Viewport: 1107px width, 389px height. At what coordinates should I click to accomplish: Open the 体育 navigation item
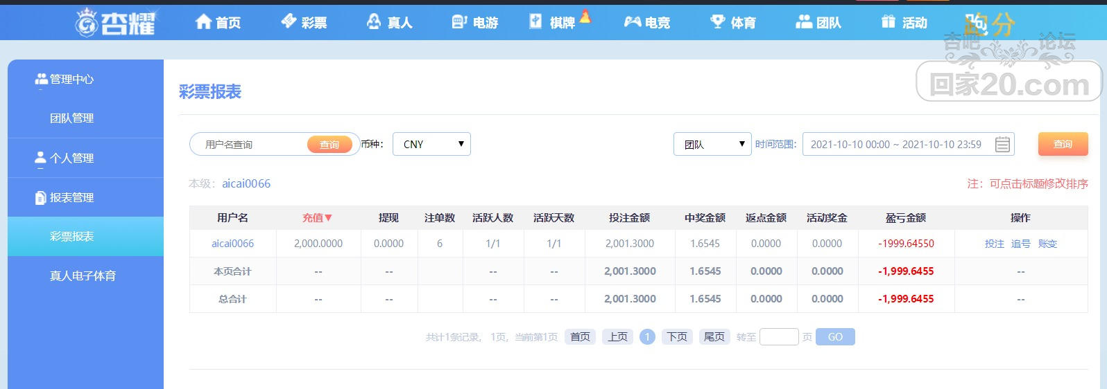(x=733, y=22)
